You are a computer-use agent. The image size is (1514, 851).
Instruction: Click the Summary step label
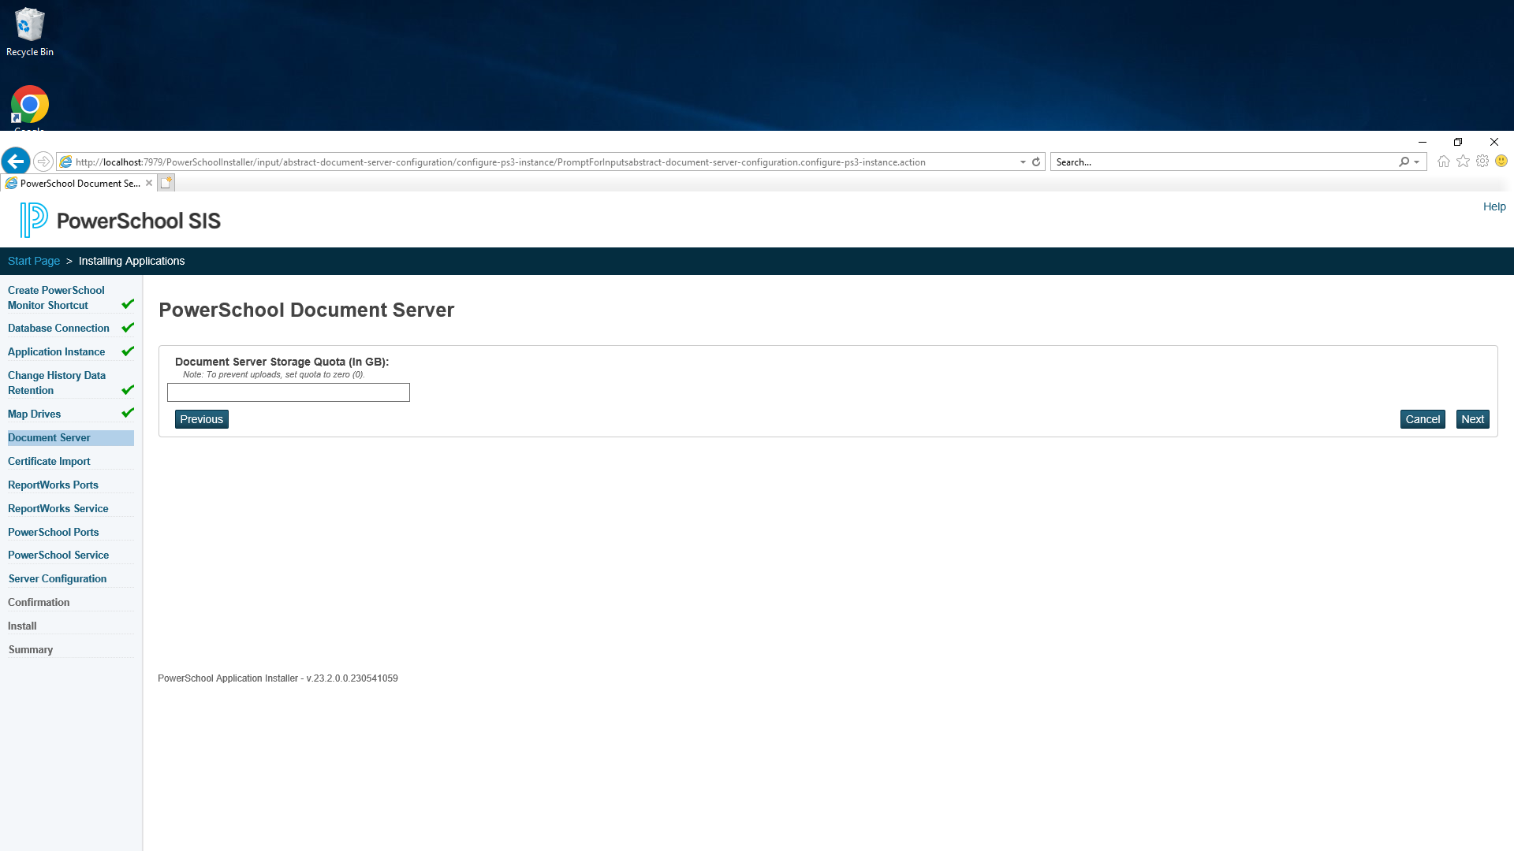click(31, 649)
